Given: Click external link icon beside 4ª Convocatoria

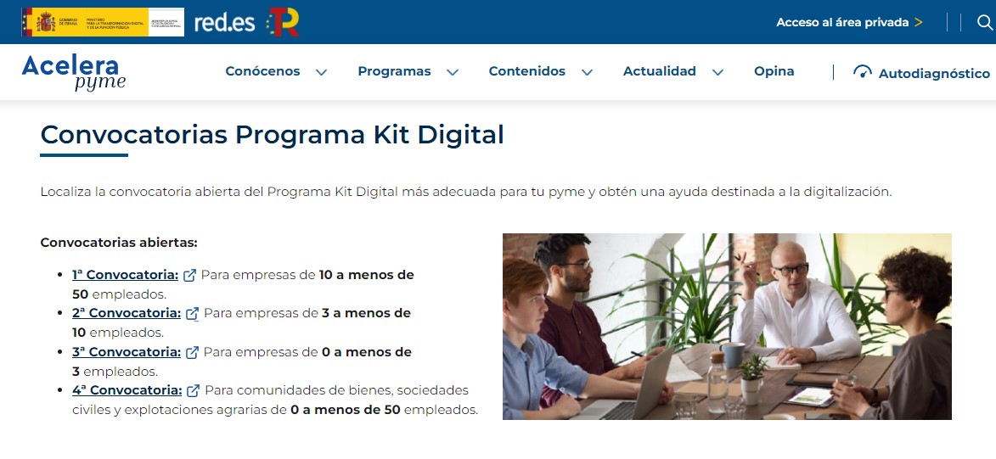Looking at the screenshot, I should 193,390.
